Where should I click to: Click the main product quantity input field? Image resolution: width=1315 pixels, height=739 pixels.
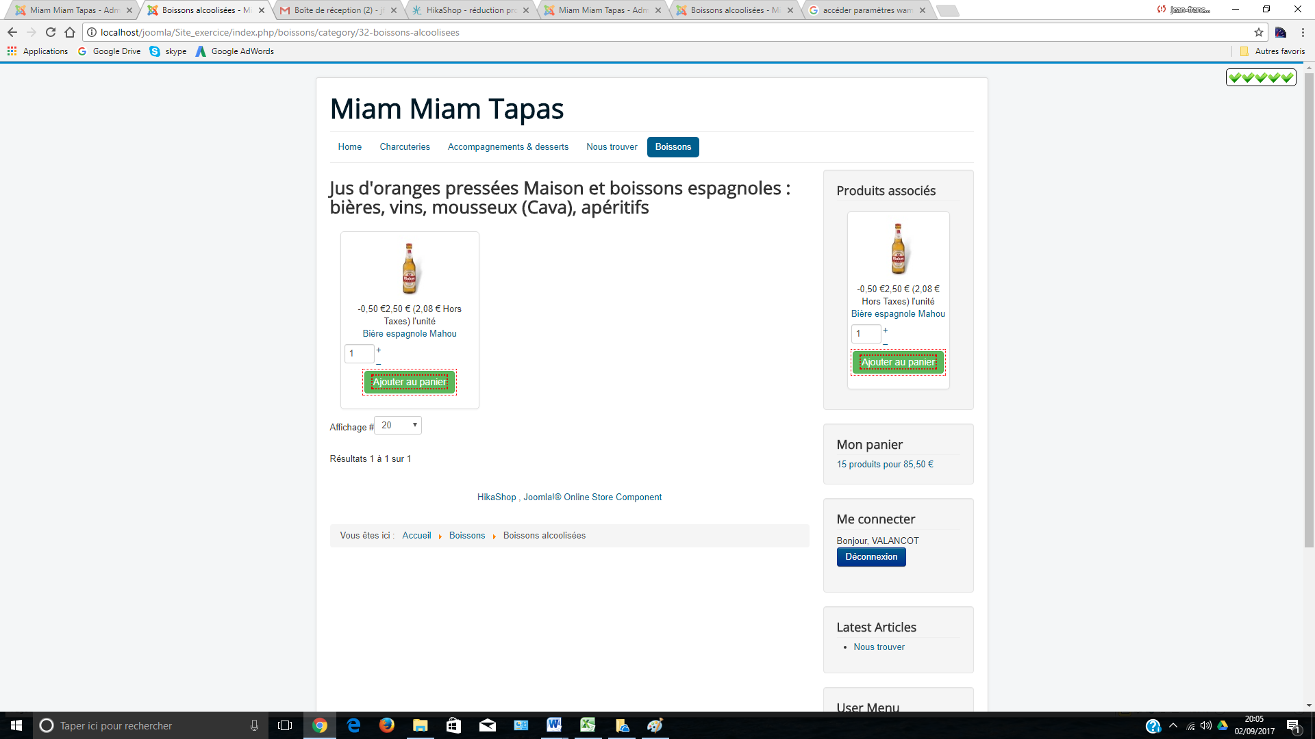[x=359, y=354]
